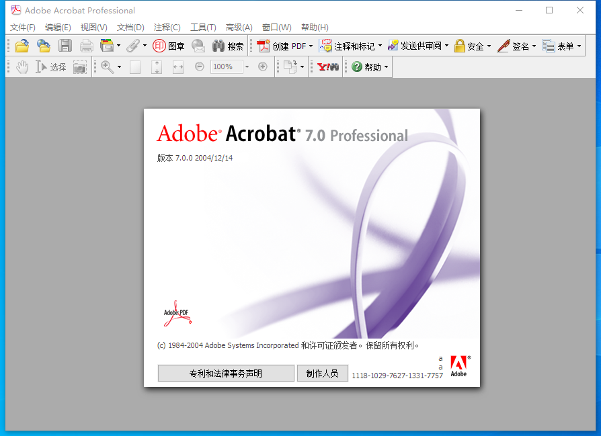Expand the Organizer dropdown arrow
This screenshot has width=601, height=436.
coord(119,46)
